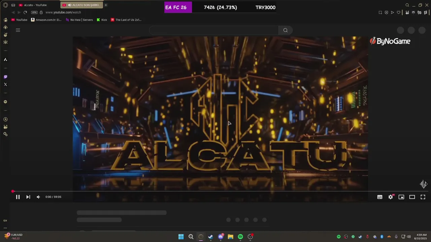This screenshot has width=431, height=242.
Task: Open the send/Flow arrow icon
Action: (x=392, y=12)
